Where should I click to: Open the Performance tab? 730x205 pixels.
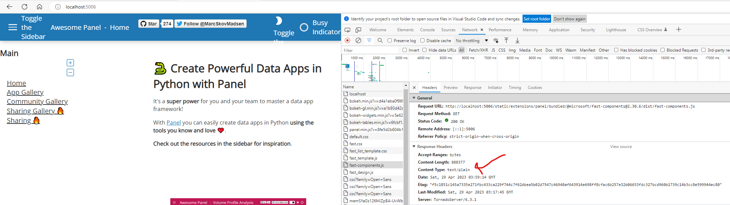click(500, 30)
